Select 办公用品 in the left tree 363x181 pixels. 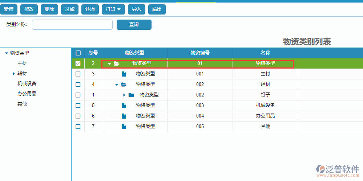[x=27, y=94]
